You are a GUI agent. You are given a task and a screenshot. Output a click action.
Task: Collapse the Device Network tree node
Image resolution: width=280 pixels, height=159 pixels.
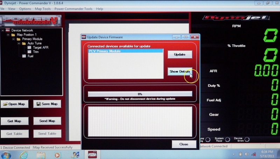(x=2, y=31)
